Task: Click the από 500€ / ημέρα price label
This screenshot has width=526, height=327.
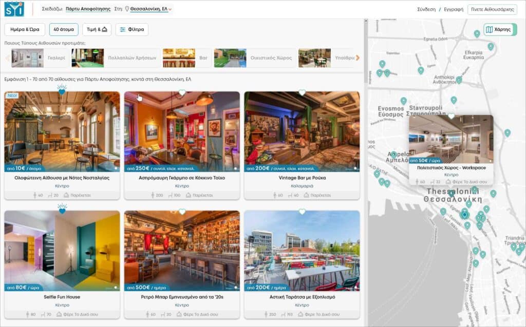Action: [x=146, y=287]
